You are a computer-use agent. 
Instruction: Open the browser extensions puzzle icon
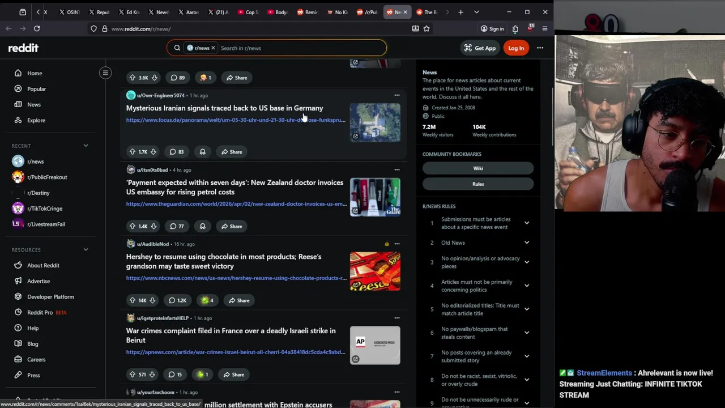pyautogui.click(x=515, y=28)
